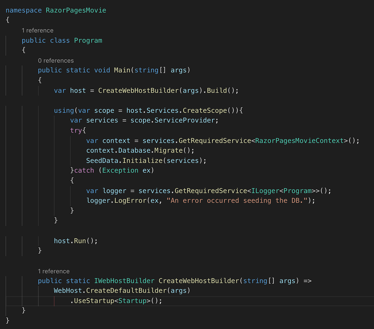Click the RazorPagesMovie namespace identifier
This screenshot has height=329, width=374.
(x=76, y=10)
